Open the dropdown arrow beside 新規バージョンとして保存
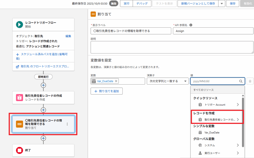This screenshot has width=254, height=158. [x=221, y=3]
